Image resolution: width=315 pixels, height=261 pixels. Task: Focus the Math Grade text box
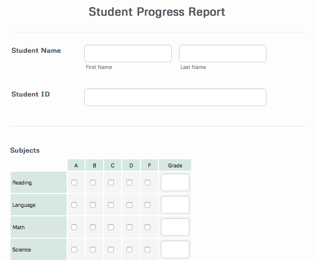coord(175,227)
